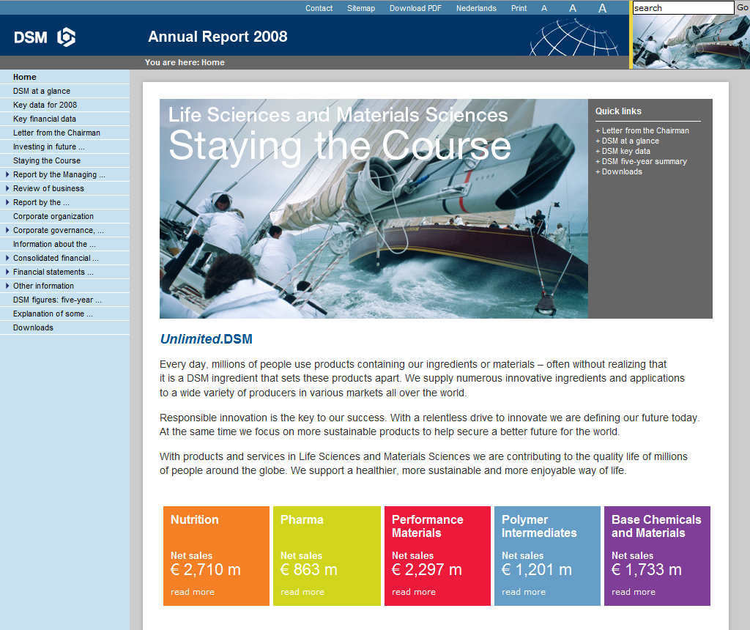Expand the Consolidated financial section
The height and width of the screenshot is (630, 750).
tap(7, 258)
